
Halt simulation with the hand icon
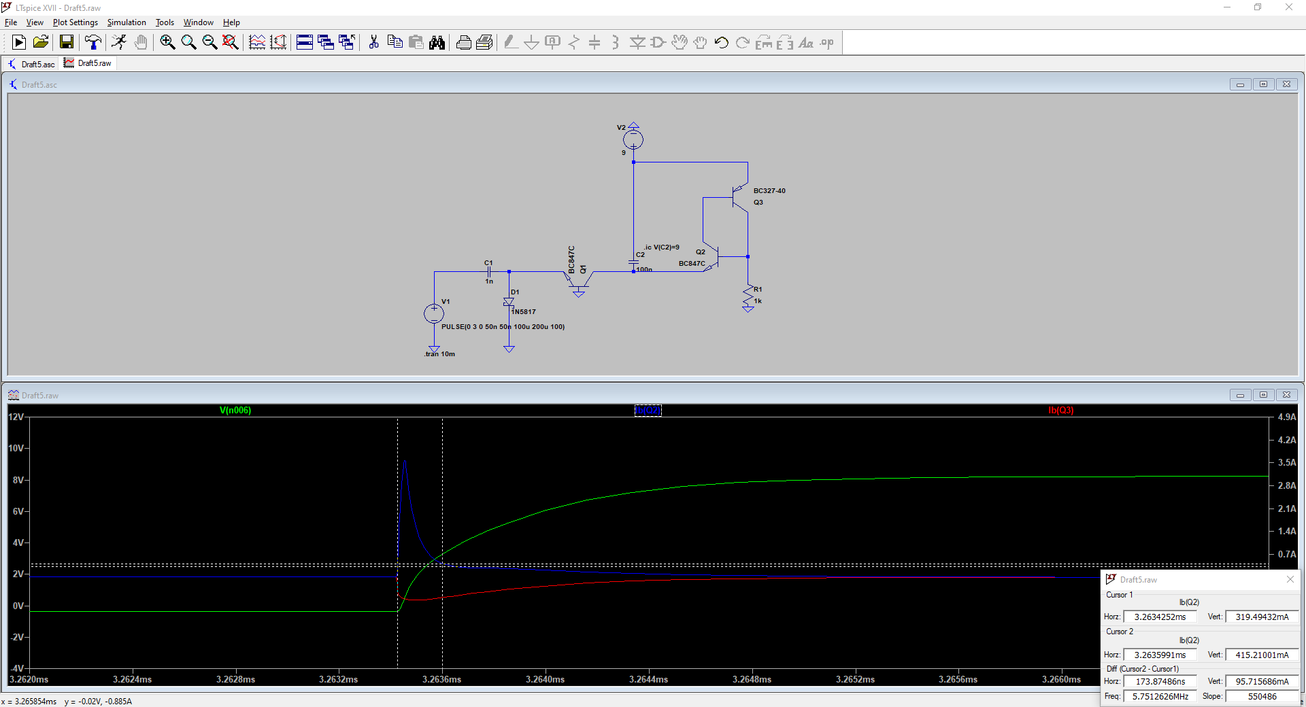(140, 42)
